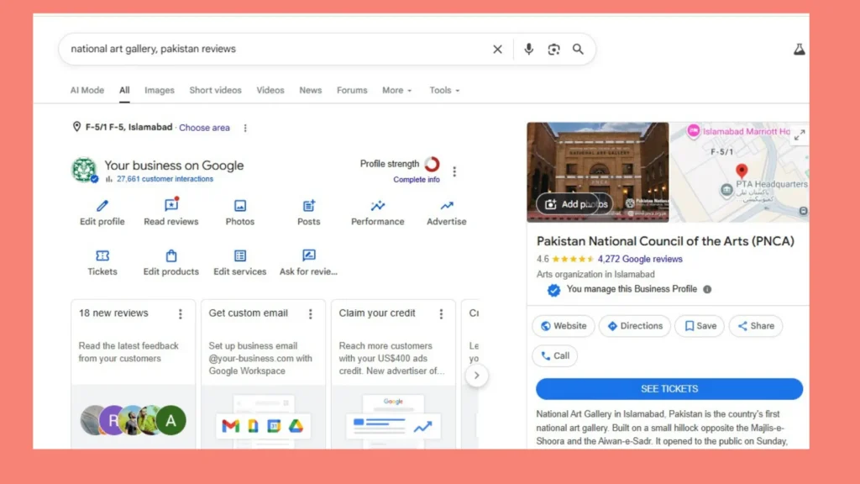Viewport: 860px width, 484px height.
Task: Click Add photos on gallery image
Action: pyautogui.click(x=574, y=204)
